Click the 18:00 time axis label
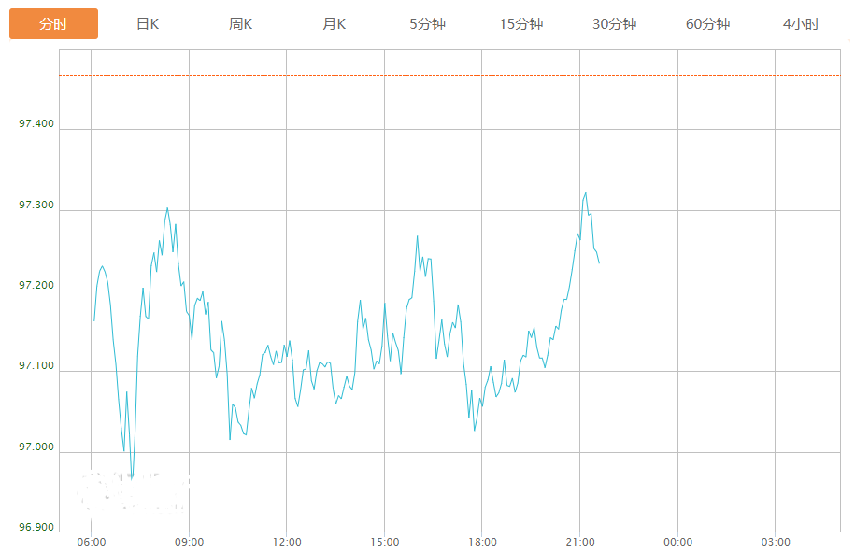855x553 pixels. [482, 542]
